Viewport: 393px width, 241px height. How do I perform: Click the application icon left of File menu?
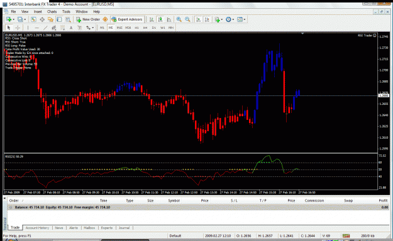pyautogui.click(x=6, y=11)
